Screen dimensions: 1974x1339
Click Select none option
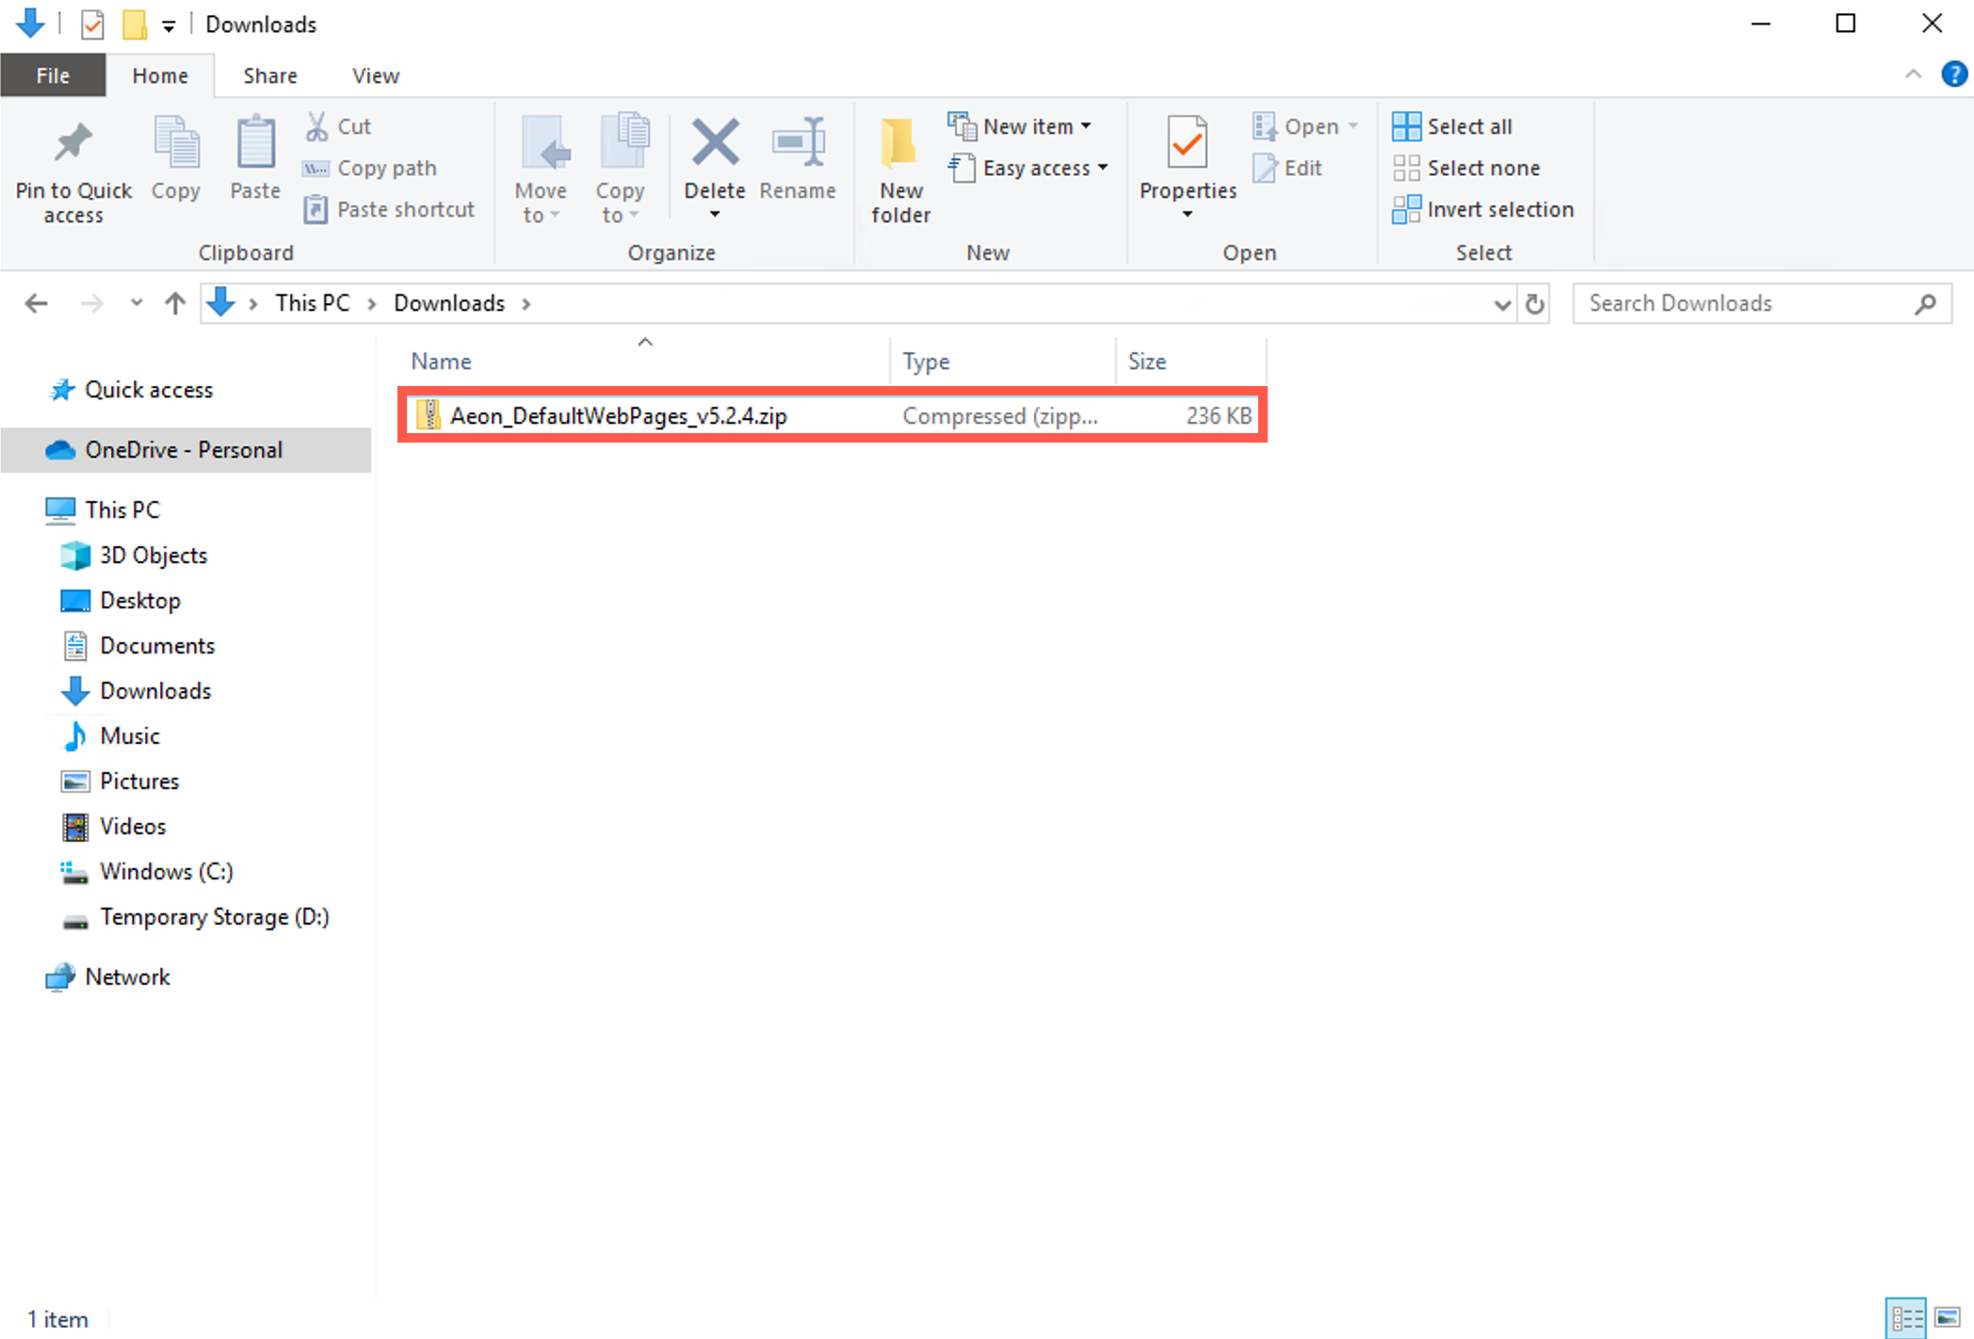[x=1467, y=168]
